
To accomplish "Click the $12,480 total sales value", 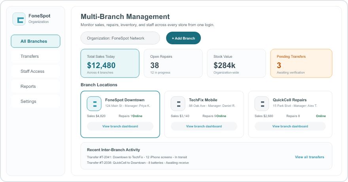I will coord(101,65).
